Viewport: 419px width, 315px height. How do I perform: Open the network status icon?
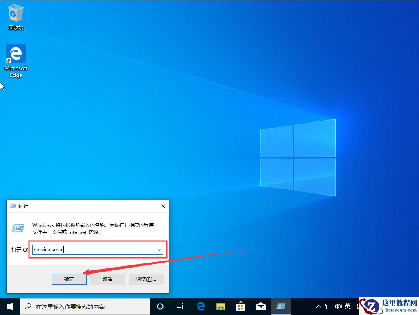pos(328,306)
